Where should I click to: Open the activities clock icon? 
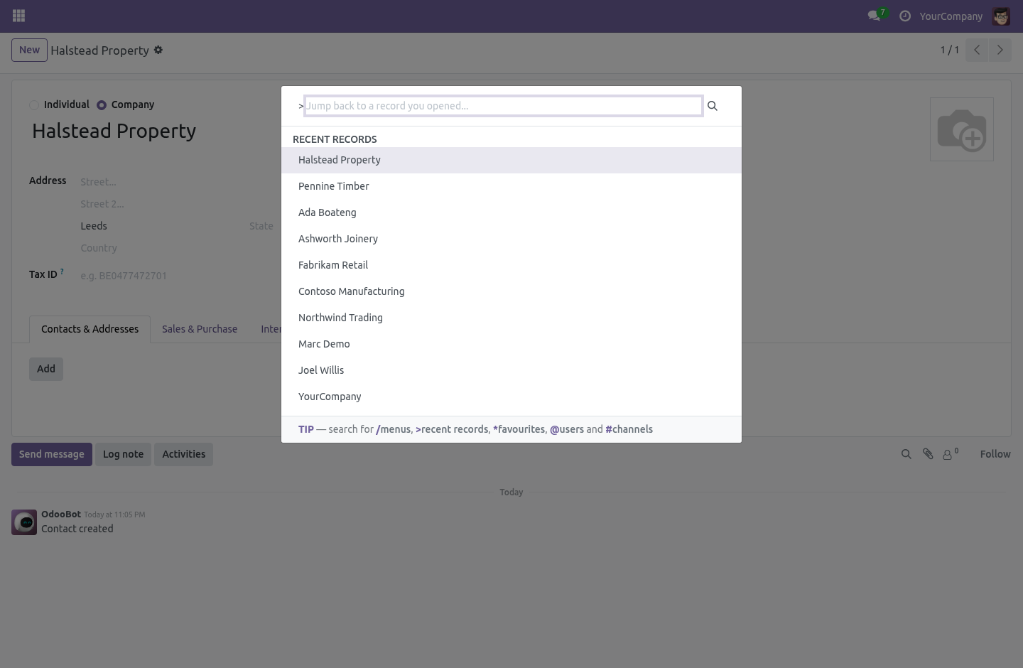point(905,16)
